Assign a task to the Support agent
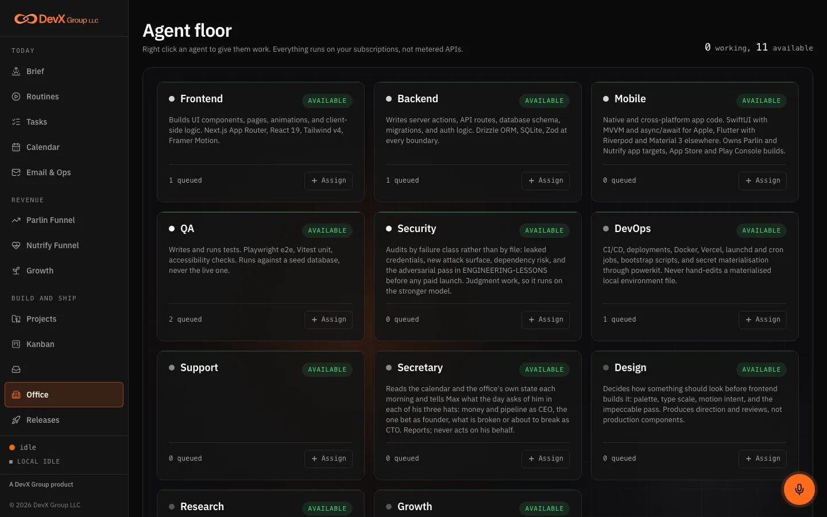The height and width of the screenshot is (517, 827). [x=329, y=458]
